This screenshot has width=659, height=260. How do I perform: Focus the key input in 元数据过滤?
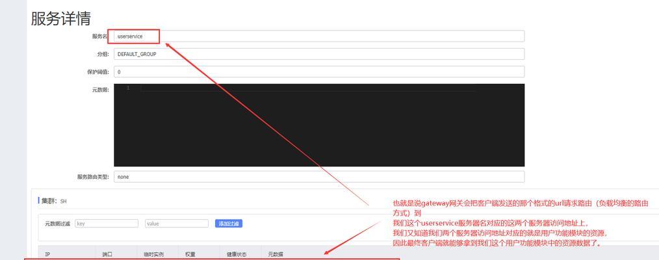click(x=107, y=224)
